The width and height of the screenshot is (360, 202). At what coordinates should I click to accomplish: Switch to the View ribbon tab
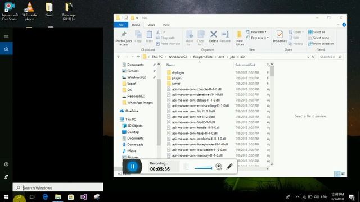click(x=166, y=25)
